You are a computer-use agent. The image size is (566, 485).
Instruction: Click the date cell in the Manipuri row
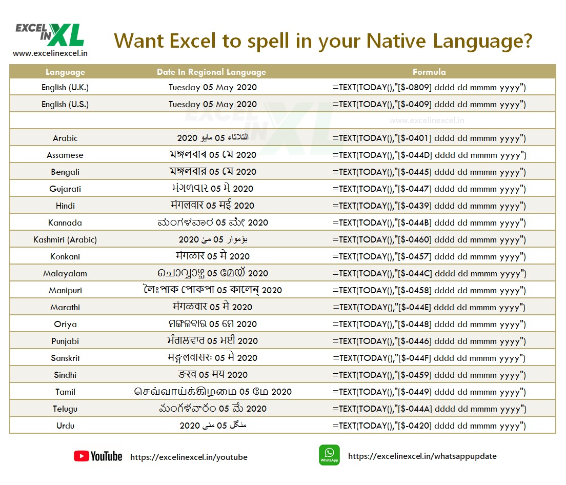213,290
